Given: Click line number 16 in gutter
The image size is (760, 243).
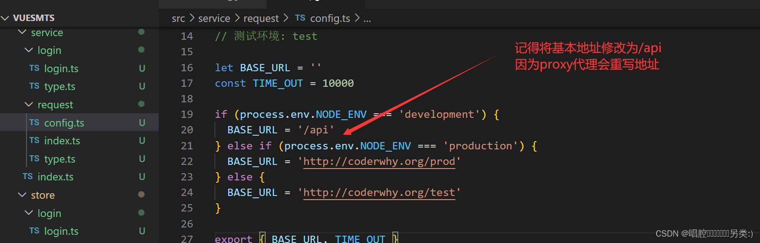Looking at the screenshot, I should tap(187, 68).
